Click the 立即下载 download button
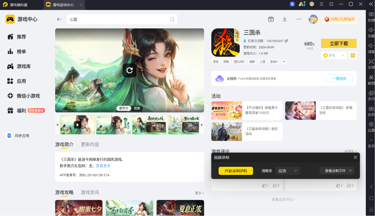The width and height of the screenshot is (375, 216). (x=339, y=43)
